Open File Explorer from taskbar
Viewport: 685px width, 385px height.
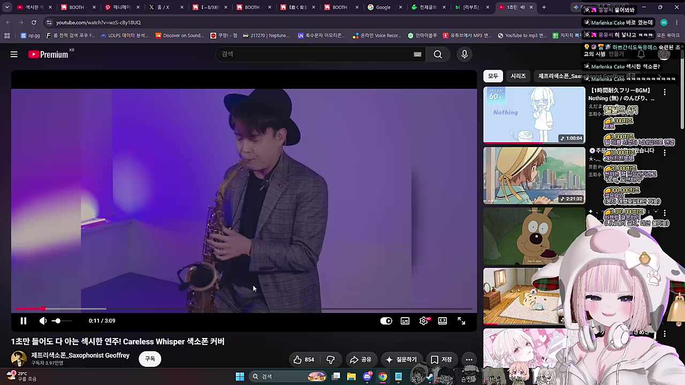click(351, 376)
